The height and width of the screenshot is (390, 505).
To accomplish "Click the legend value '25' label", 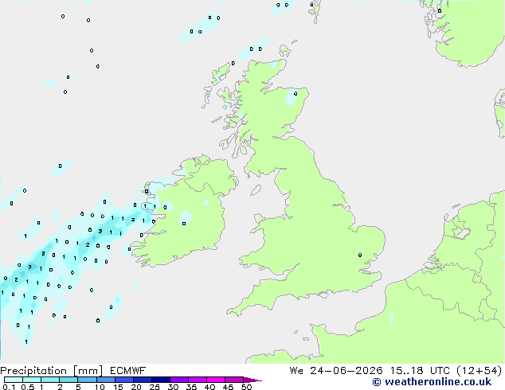I will (155, 387).
